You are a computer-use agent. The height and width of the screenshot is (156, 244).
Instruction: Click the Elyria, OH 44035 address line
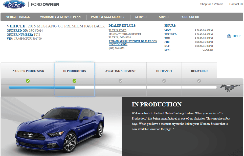(x=120, y=37)
